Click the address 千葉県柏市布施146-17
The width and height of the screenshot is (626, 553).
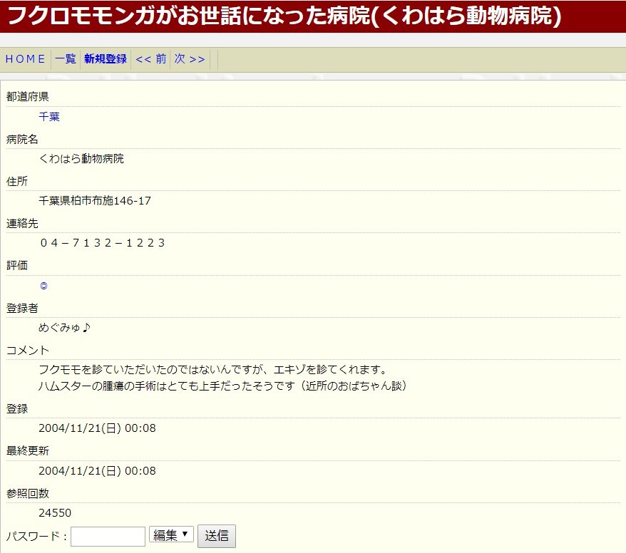click(x=95, y=201)
